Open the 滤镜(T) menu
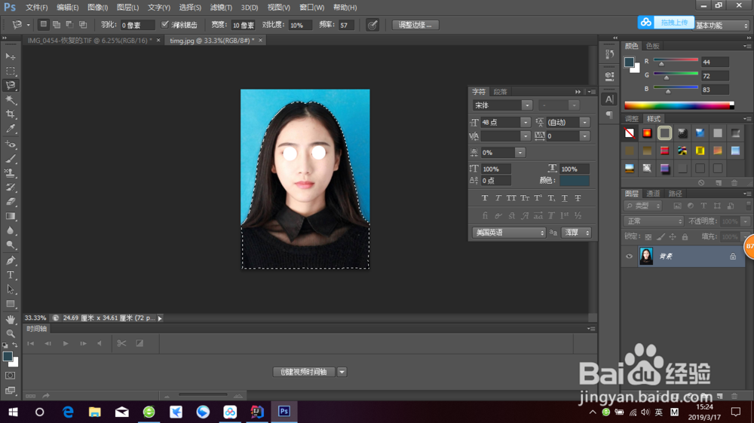 pos(222,8)
